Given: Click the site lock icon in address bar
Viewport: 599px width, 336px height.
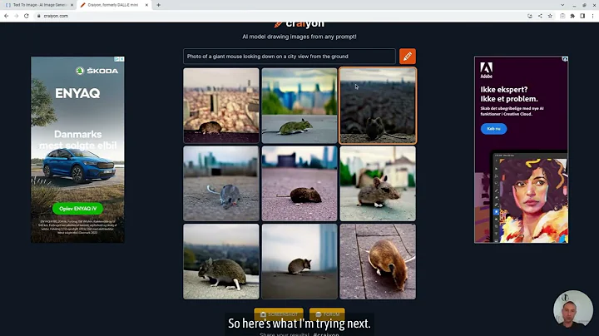Looking at the screenshot, I should coord(38,16).
